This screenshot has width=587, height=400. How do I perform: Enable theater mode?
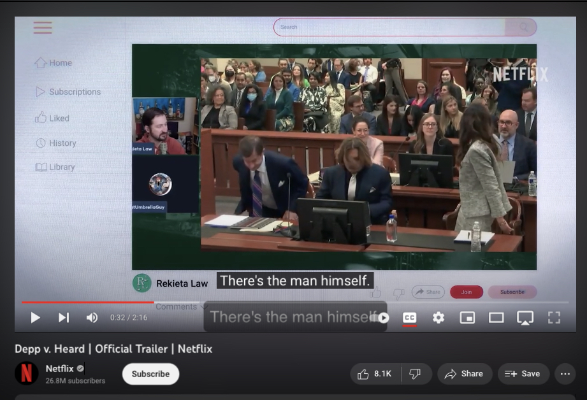pos(496,318)
